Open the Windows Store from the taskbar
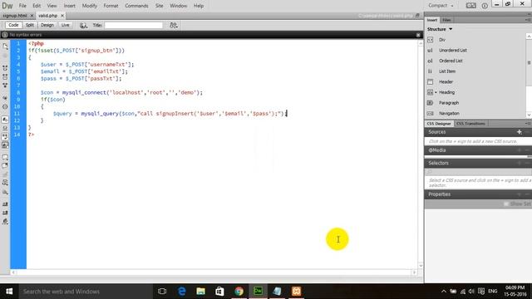The height and width of the screenshot is (299, 532). [219, 292]
